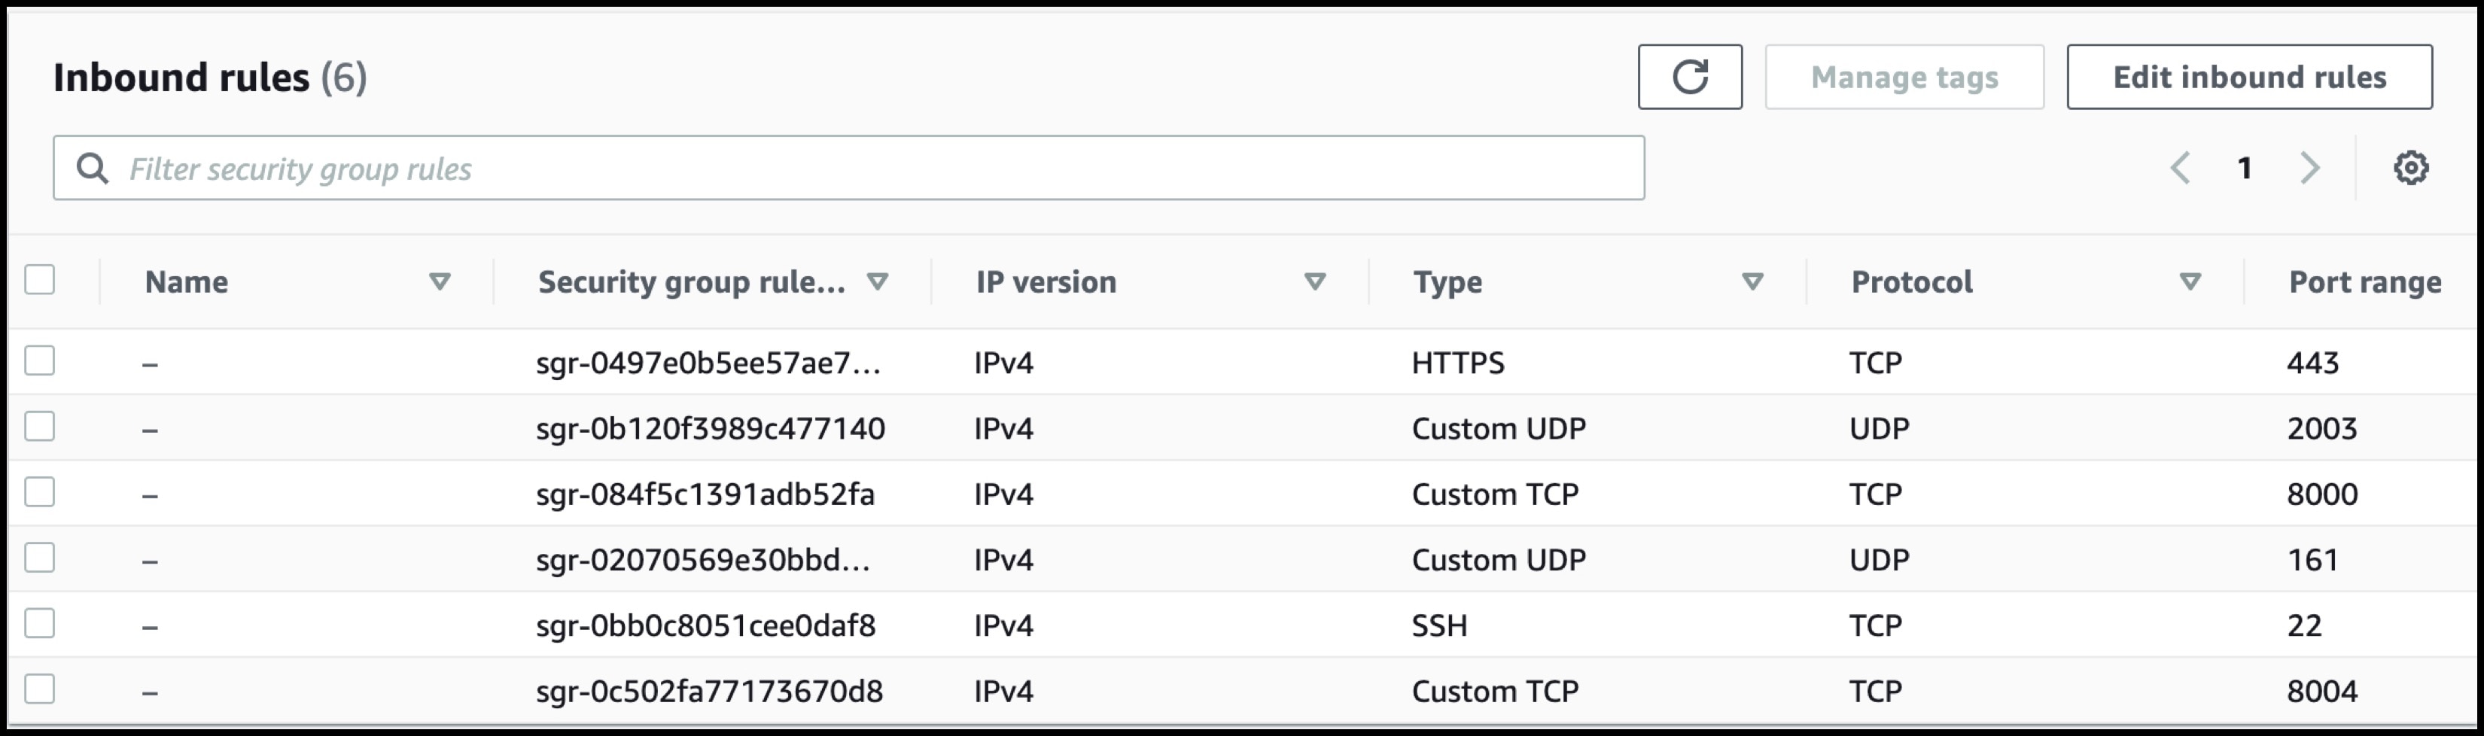This screenshot has width=2484, height=736.
Task: Sort by Protocol column arrow
Action: (2190, 281)
